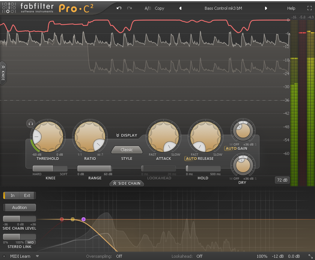Click the redo arrow icon
Viewport: 315px width, 260px height.
pos(130,8)
